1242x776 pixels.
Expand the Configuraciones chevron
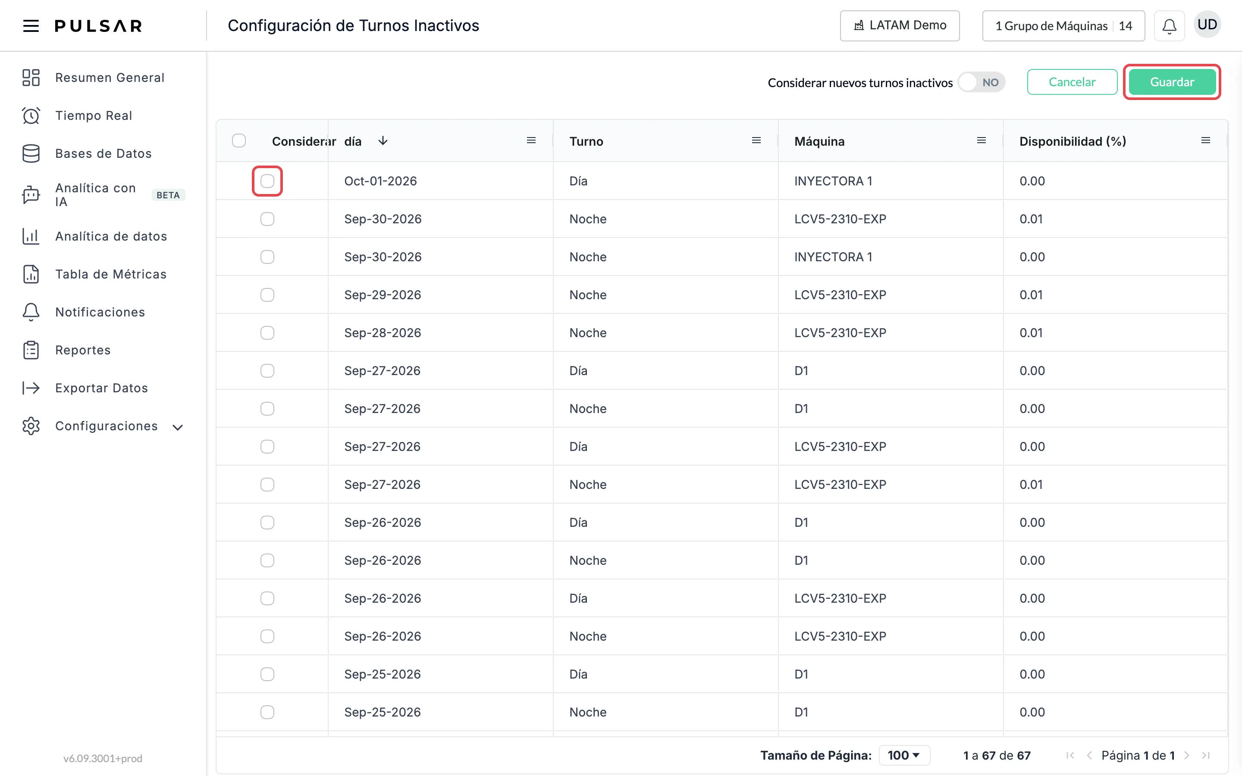178,428
